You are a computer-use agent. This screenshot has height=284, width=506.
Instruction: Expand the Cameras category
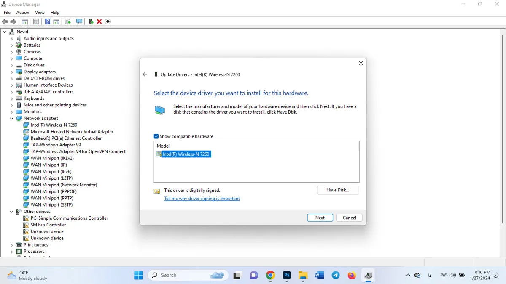[x=12, y=52]
